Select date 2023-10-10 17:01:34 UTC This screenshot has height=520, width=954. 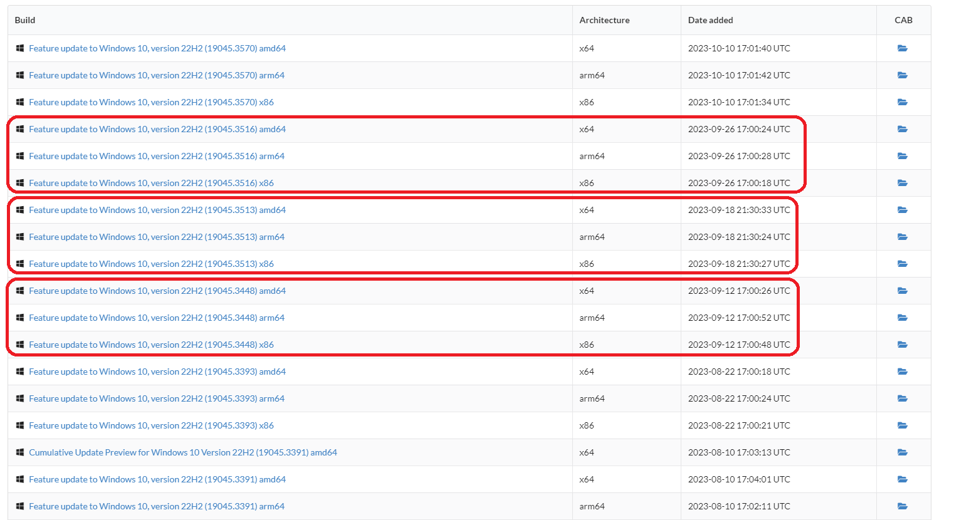click(x=739, y=102)
